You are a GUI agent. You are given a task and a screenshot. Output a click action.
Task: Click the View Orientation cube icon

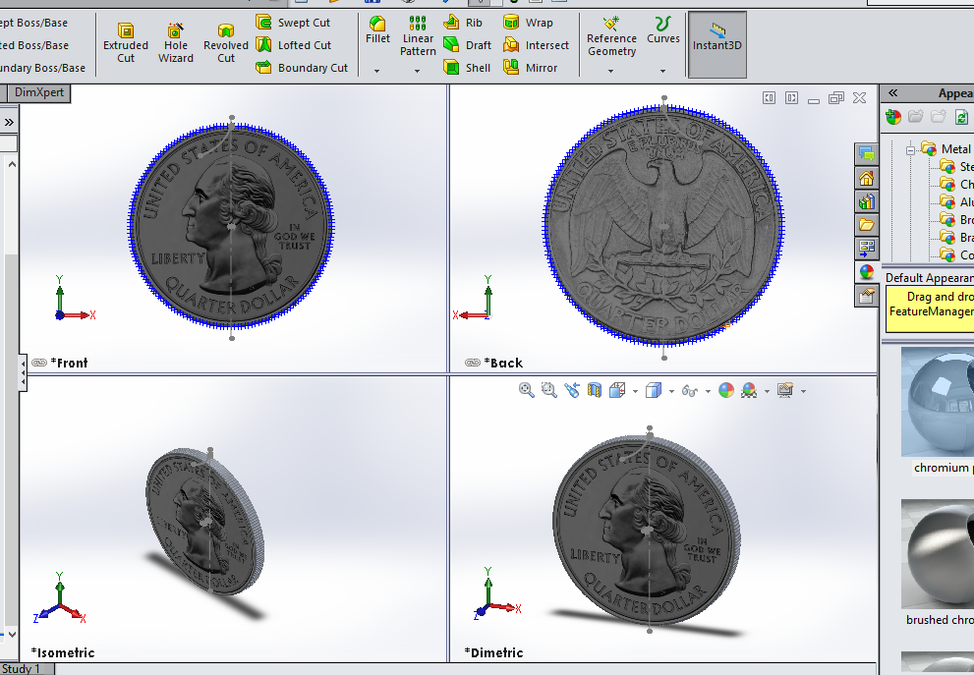tap(617, 390)
